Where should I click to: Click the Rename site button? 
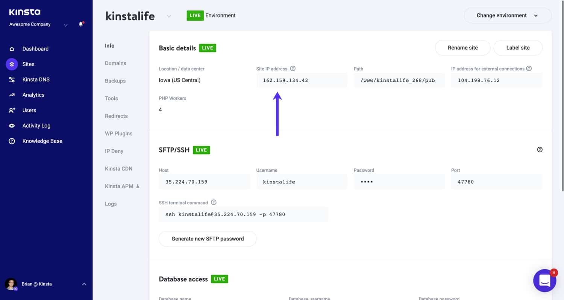[x=462, y=48]
